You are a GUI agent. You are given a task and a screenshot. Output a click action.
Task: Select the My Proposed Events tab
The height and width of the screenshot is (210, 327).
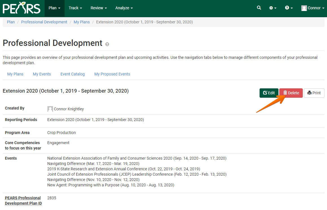tap(112, 74)
